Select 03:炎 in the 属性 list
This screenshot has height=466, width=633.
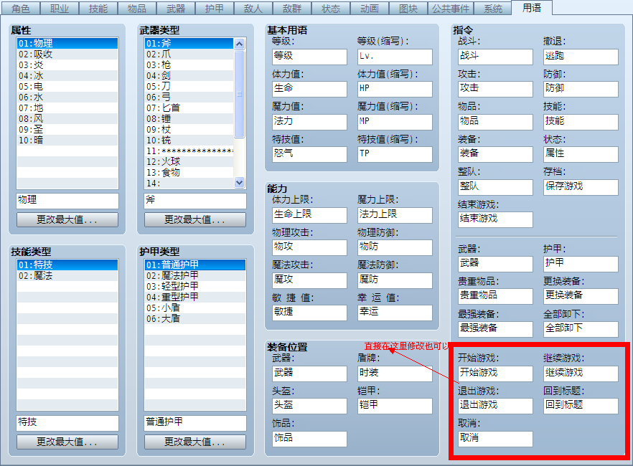[x=67, y=65]
